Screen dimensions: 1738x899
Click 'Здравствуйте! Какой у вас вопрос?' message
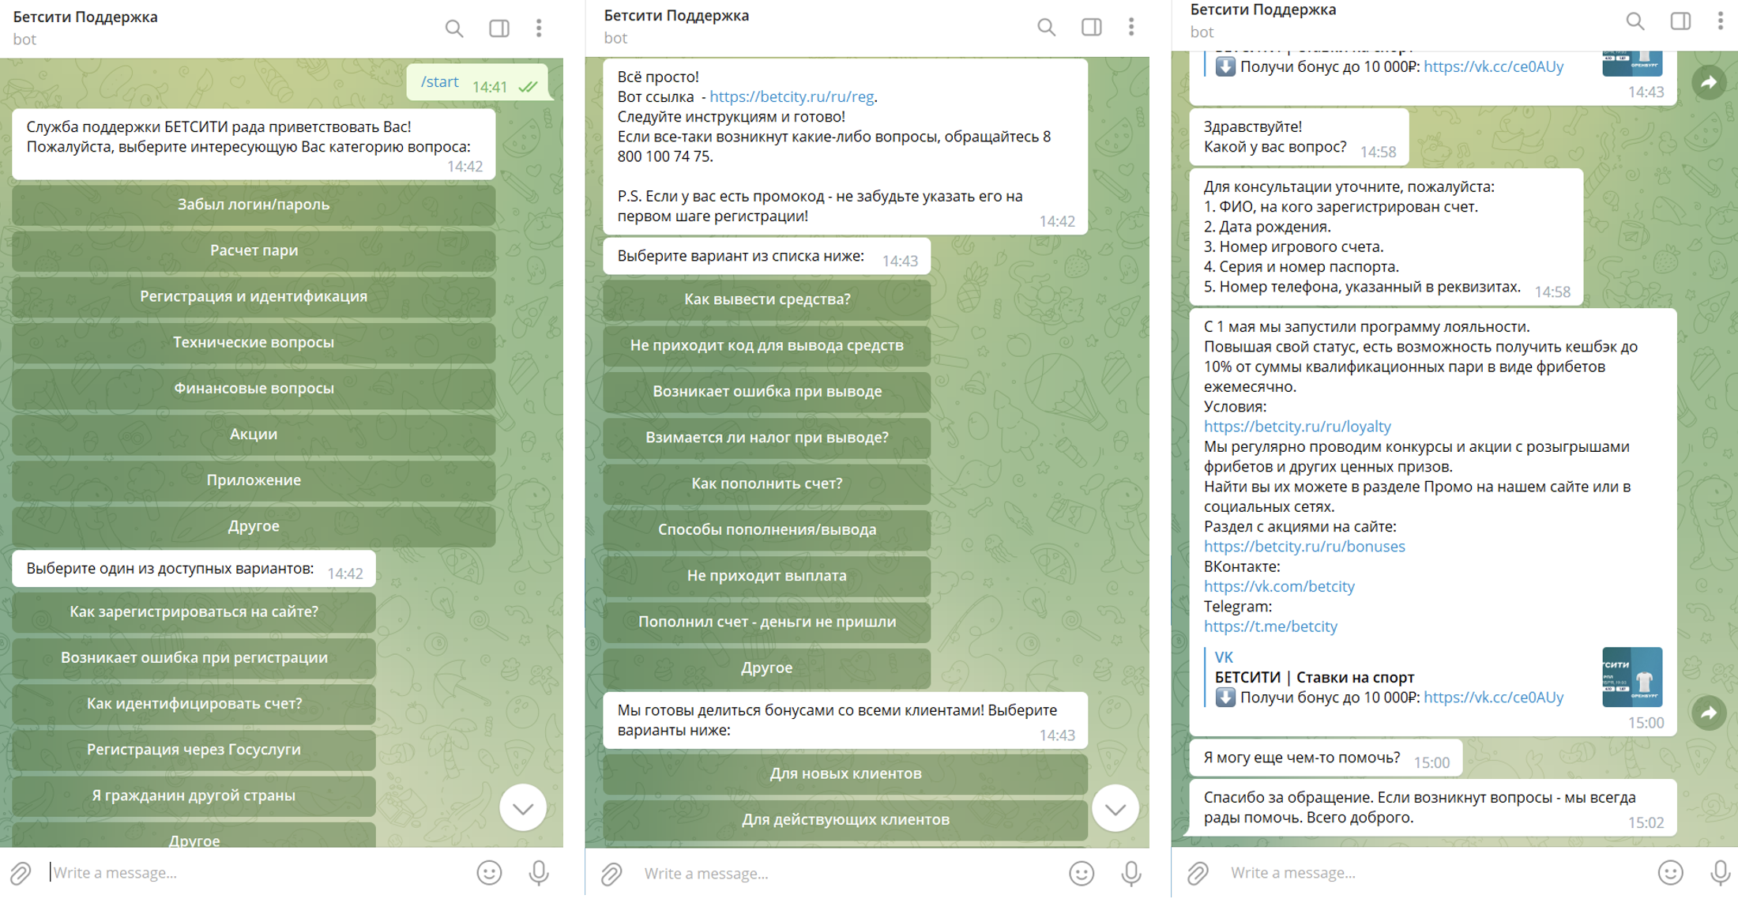point(1299,137)
